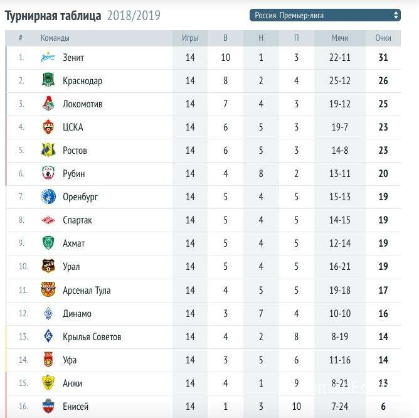Viewport: 419px width, 418px height.
Task: Open the Россия. Премьер-лига league dropdown
Action: click(x=325, y=15)
